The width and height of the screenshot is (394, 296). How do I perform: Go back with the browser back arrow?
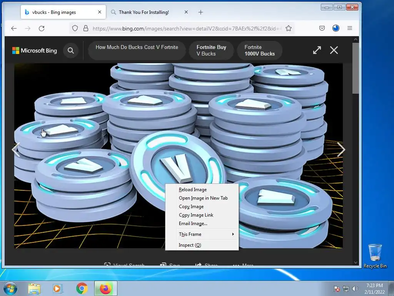tap(14, 29)
